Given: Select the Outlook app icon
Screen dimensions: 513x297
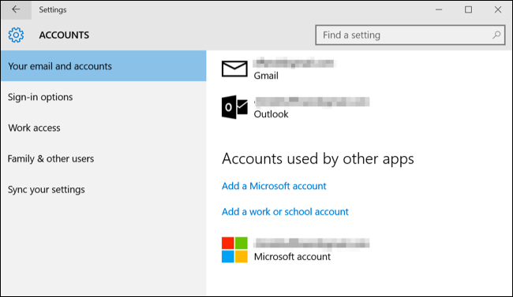Looking at the screenshot, I should pos(234,107).
